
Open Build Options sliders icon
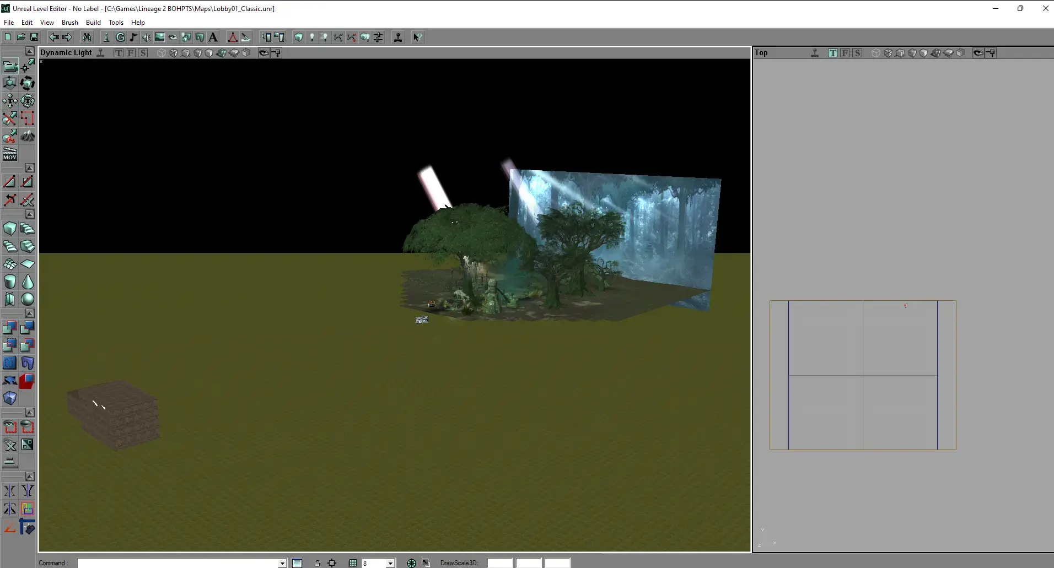click(x=378, y=37)
